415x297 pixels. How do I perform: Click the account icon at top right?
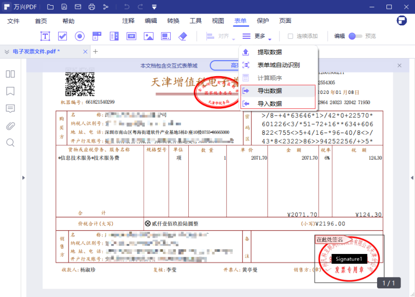click(402, 20)
